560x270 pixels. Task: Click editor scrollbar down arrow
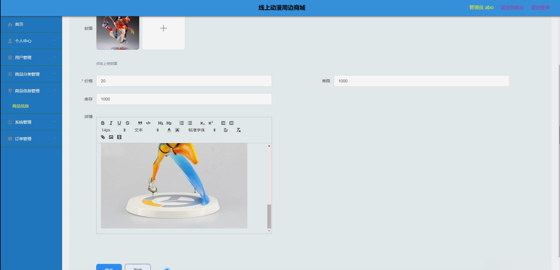click(269, 231)
